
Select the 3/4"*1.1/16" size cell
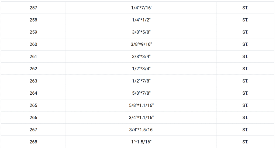(x=141, y=117)
